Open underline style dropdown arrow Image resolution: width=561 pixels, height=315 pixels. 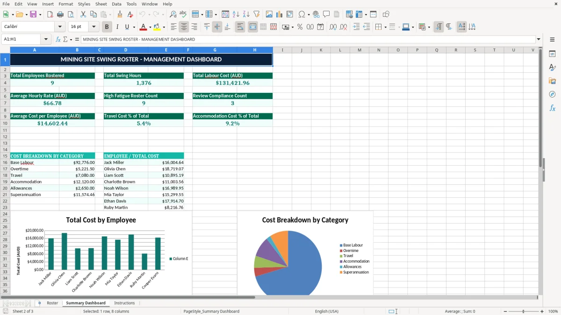point(134,27)
